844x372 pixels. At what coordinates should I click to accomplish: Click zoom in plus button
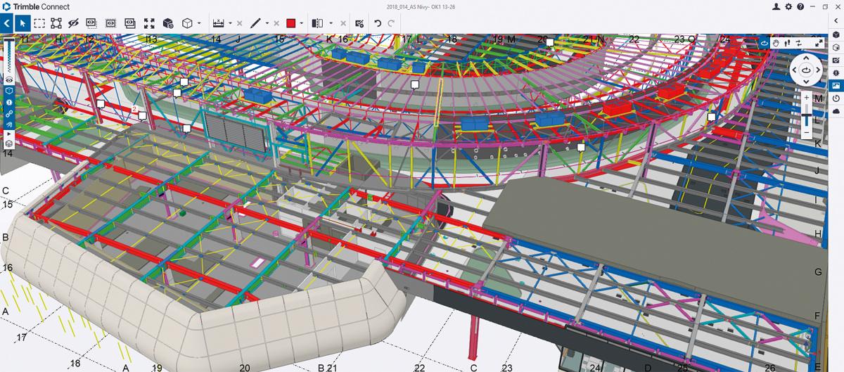pos(807,98)
